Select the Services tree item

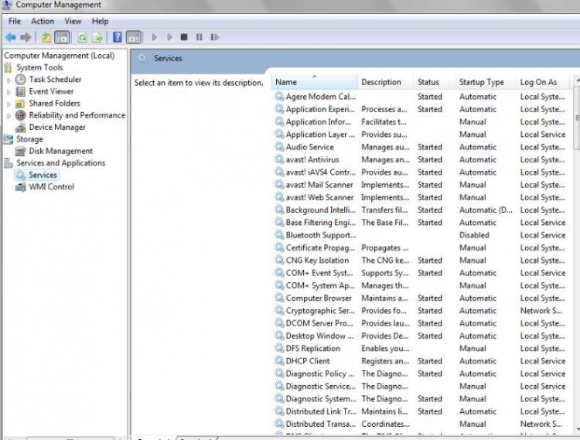pyautogui.click(x=43, y=175)
